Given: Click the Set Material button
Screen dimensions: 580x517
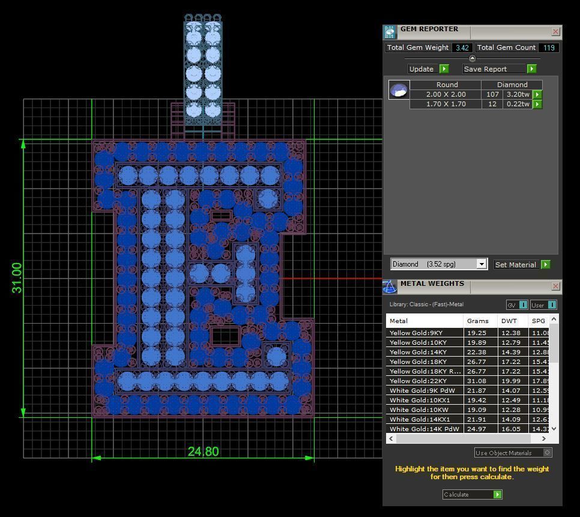Looking at the screenshot, I should [516, 264].
